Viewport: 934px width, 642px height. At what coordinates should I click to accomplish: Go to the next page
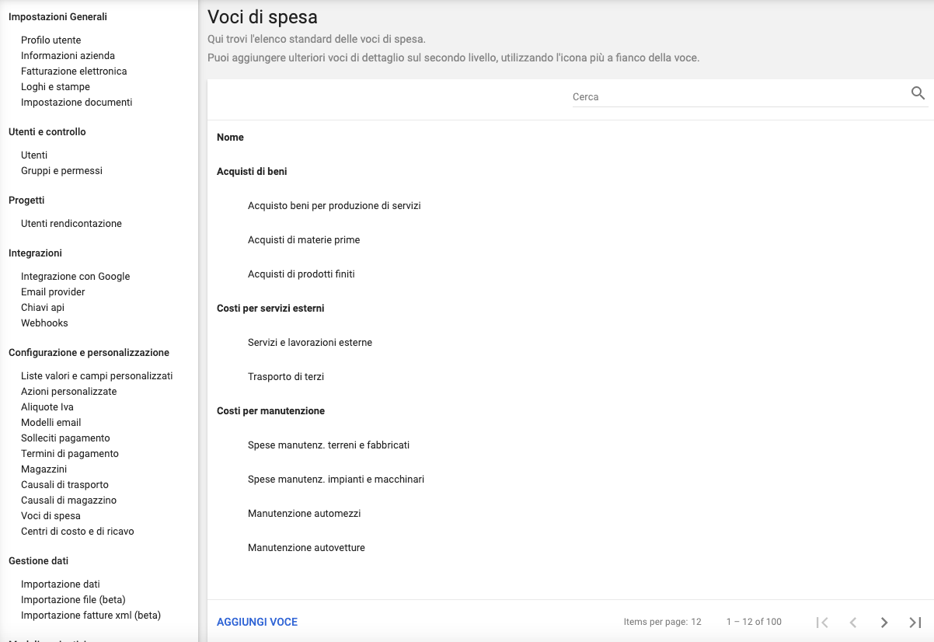tap(884, 622)
